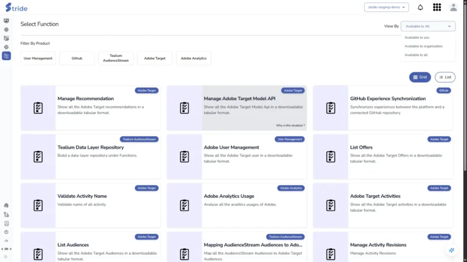Switch to List view
This screenshot has width=467, height=262.
445,77
